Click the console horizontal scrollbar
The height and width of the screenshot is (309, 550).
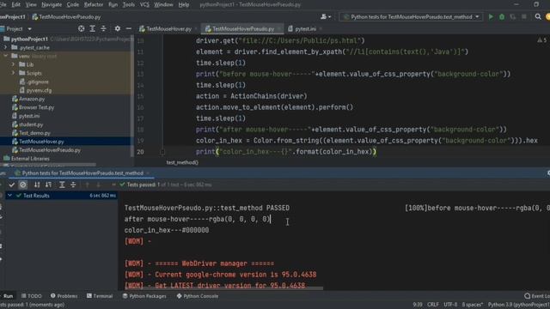point(223,288)
